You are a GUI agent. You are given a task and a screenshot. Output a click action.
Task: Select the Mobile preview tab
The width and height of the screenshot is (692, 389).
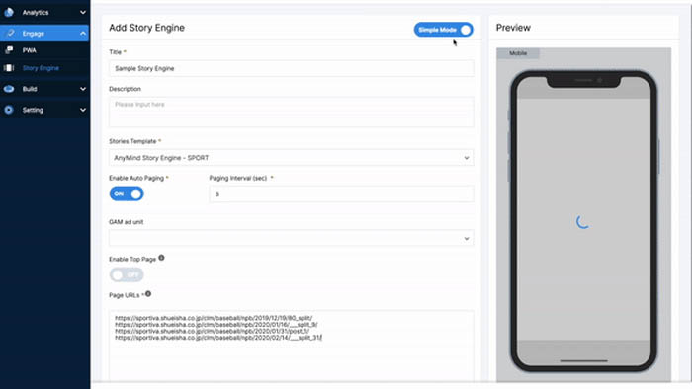(x=518, y=53)
